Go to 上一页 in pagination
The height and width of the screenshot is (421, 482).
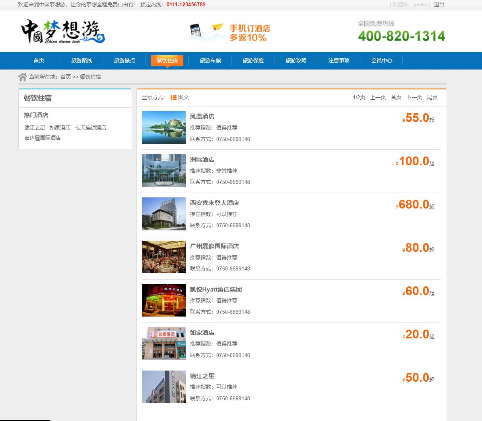(x=378, y=97)
